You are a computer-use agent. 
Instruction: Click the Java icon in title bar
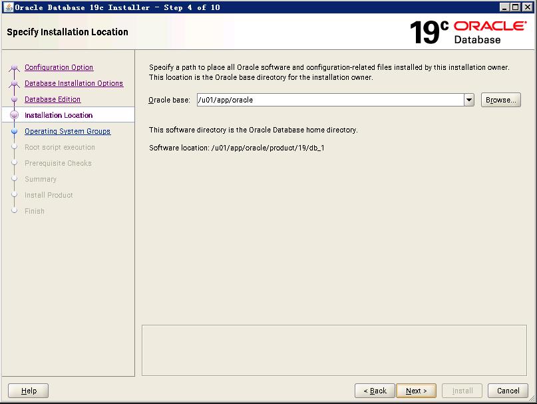coord(8,7)
